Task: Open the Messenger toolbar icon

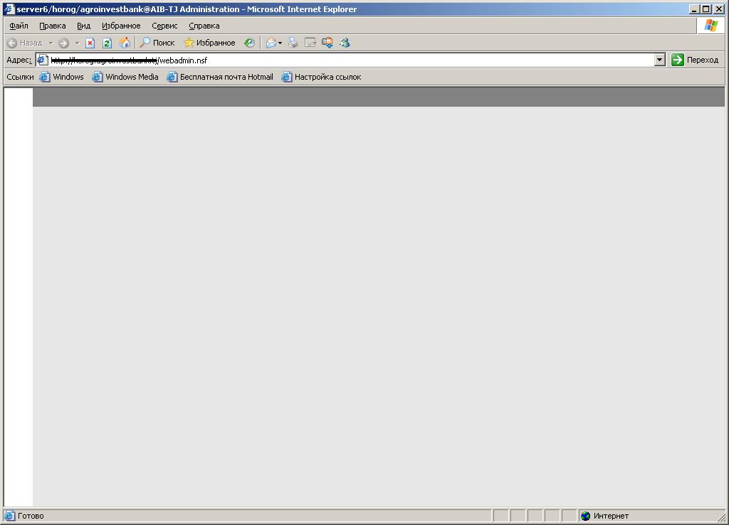Action: click(x=345, y=43)
